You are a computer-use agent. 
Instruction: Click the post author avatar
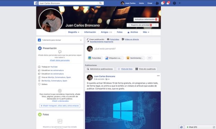[90, 78]
